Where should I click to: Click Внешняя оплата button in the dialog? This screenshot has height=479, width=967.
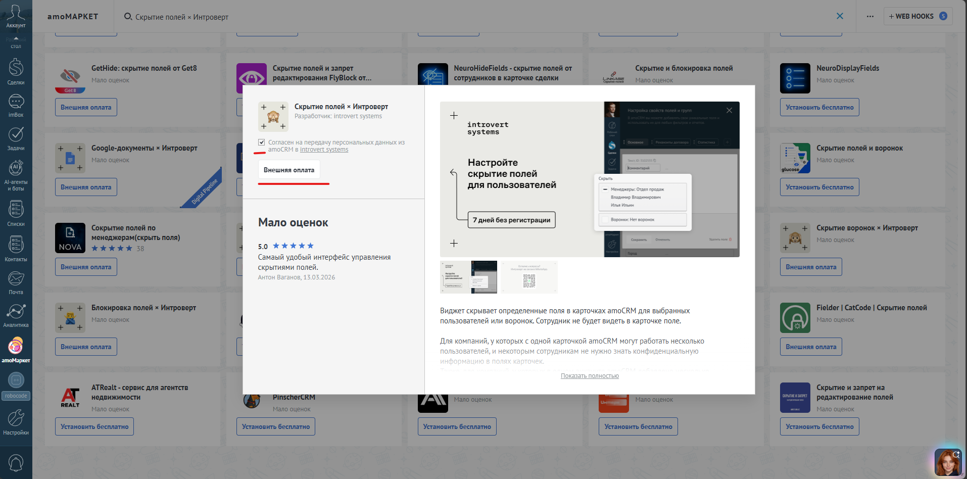(289, 170)
